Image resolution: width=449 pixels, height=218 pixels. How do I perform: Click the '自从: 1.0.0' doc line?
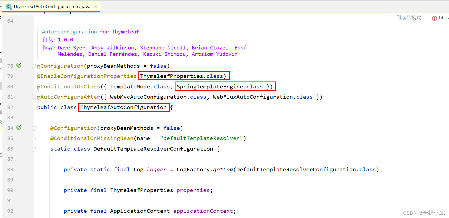pos(58,40)
